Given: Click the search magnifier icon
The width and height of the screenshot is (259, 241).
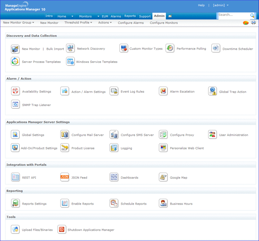Looking at the screenshot, I should [x=252, y=16].
